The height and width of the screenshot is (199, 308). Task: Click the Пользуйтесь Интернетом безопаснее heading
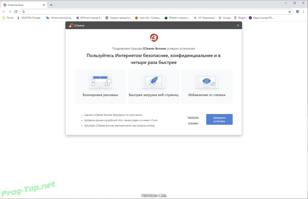153,59
